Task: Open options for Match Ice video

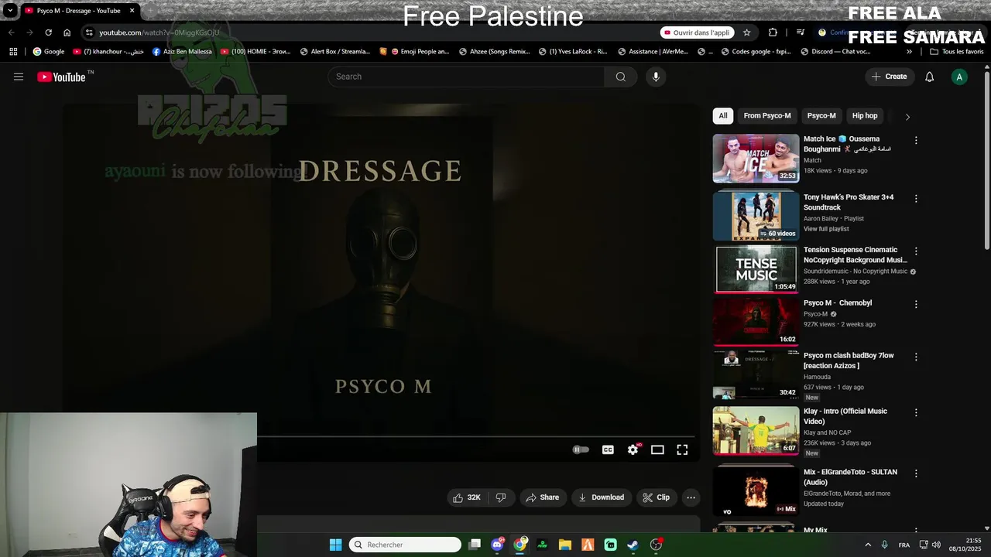Action: pos(916,141)
